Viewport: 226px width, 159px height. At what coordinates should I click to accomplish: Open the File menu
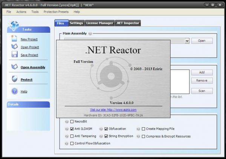click(x=9, y=12)
